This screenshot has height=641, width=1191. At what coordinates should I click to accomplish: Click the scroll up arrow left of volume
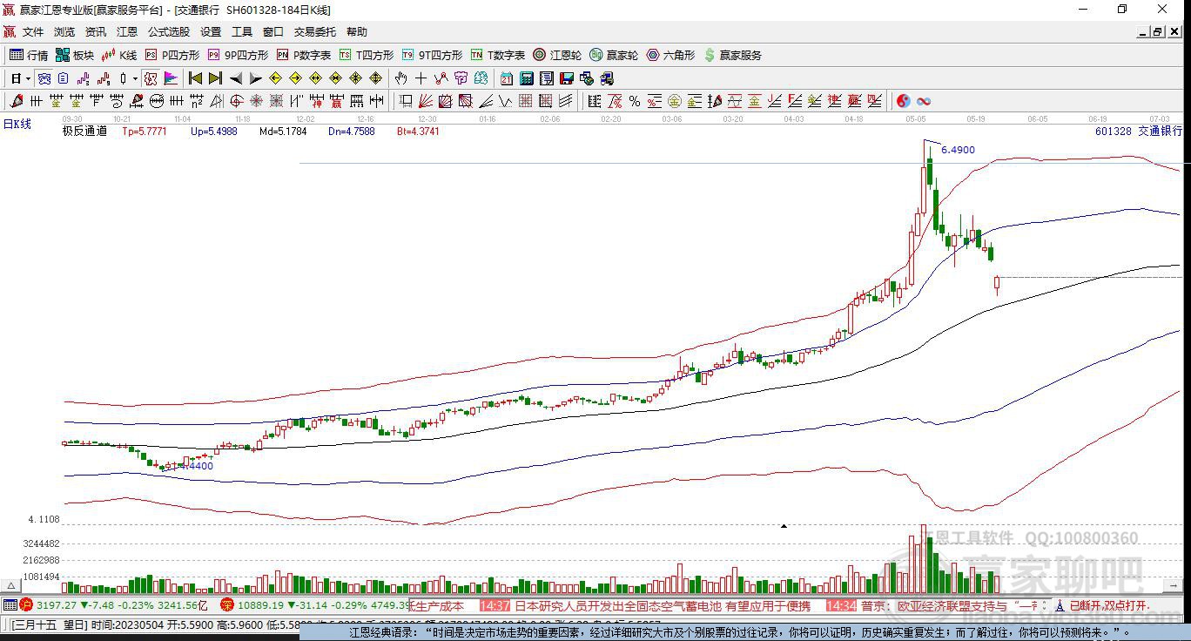pos(12,586)
